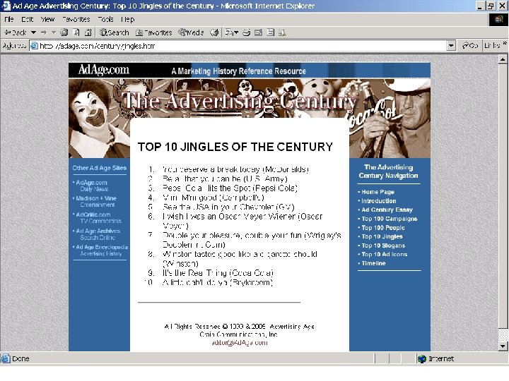Click the page icon in address bar
Image resolution: width=509 pixels, height=381 pixels.
tap(34, 46)
